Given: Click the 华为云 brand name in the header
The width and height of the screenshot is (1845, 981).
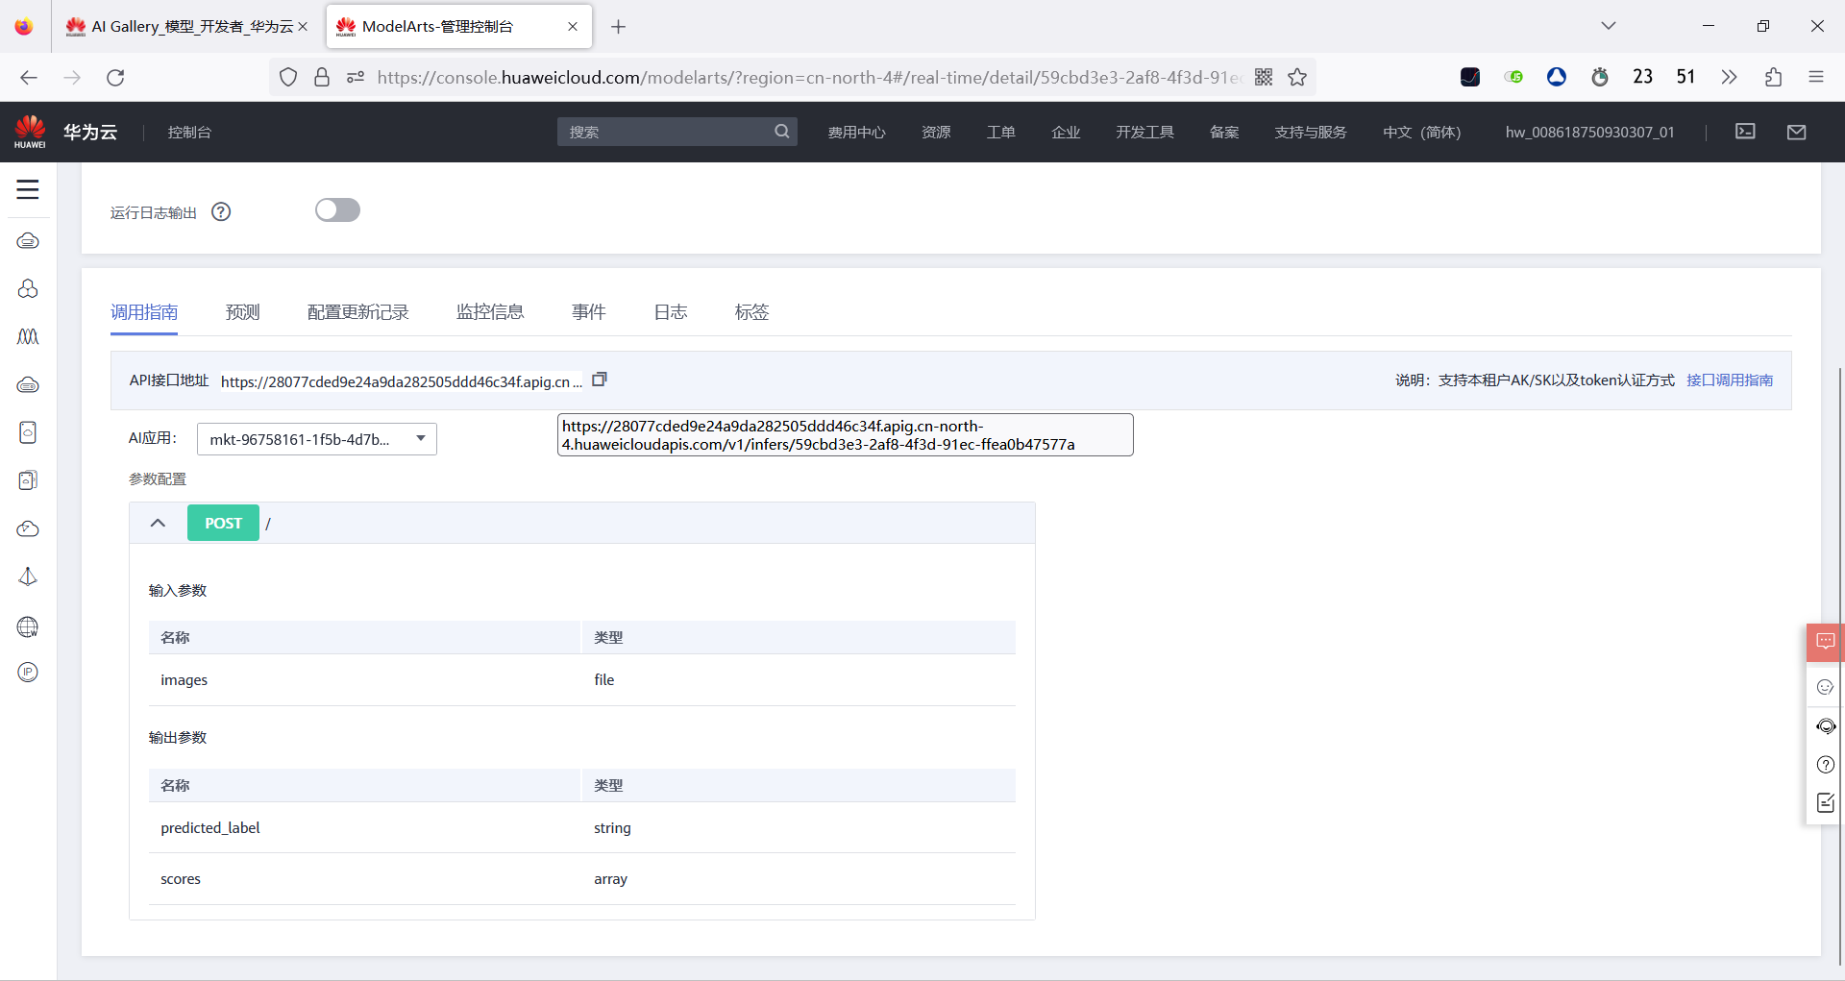Looking at the screenshot, I should coord(90,133).
